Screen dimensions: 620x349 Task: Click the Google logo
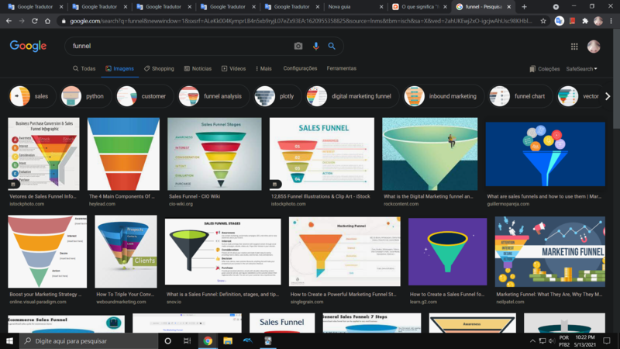(x=28, y=46)
